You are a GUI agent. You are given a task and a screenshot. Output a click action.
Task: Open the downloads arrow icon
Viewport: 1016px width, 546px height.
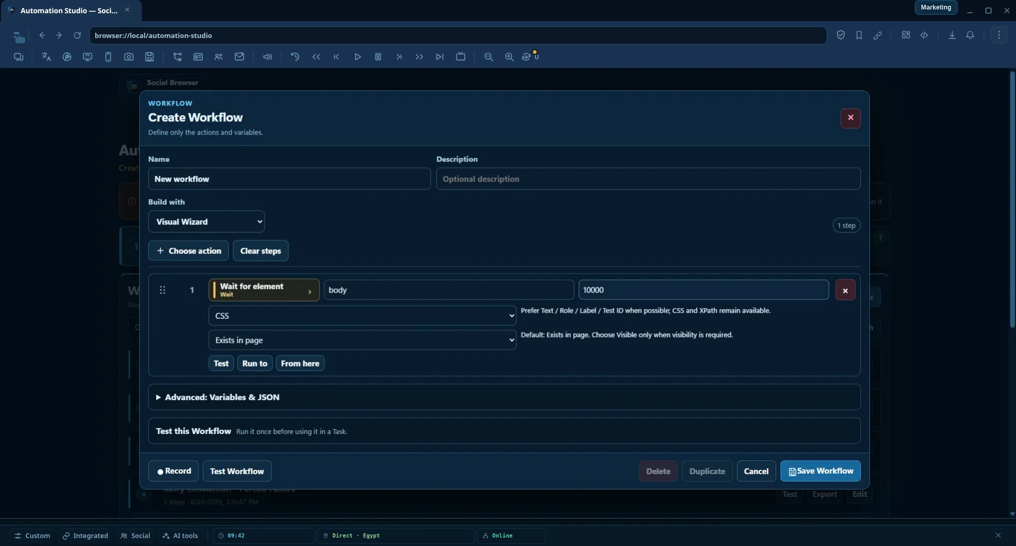coord(952,35)
